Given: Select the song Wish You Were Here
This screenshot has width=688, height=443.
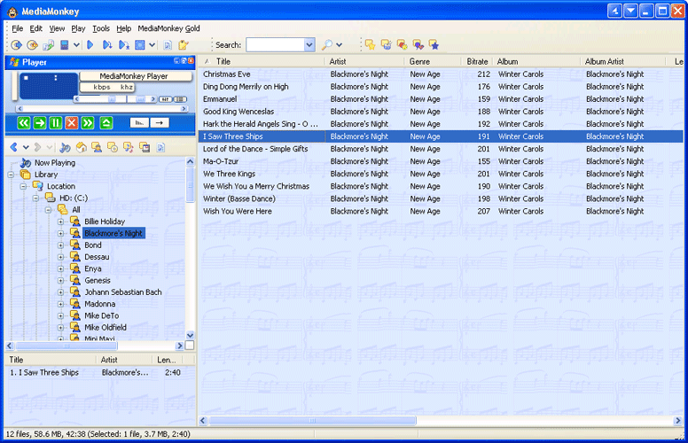Looking at the screenshot, I should pos(441,211).
